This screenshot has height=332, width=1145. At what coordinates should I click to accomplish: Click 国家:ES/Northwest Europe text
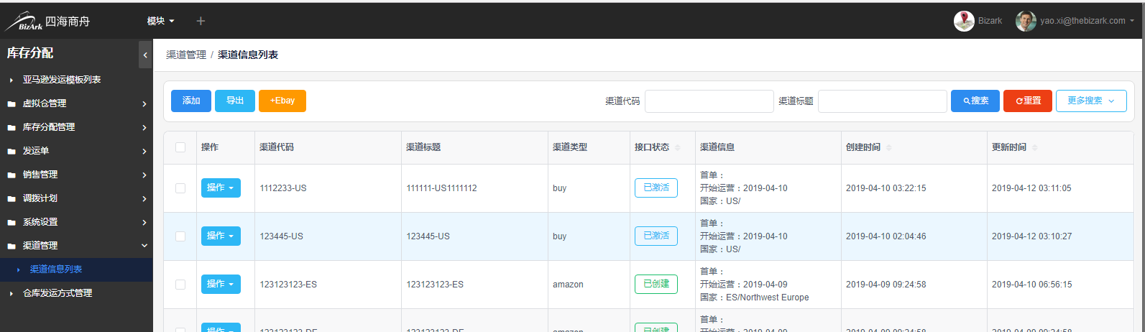(x=755, y=298)
